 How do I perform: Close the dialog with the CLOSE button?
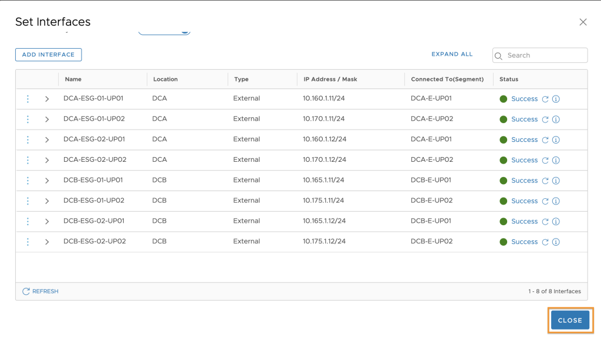coord(570,320)
